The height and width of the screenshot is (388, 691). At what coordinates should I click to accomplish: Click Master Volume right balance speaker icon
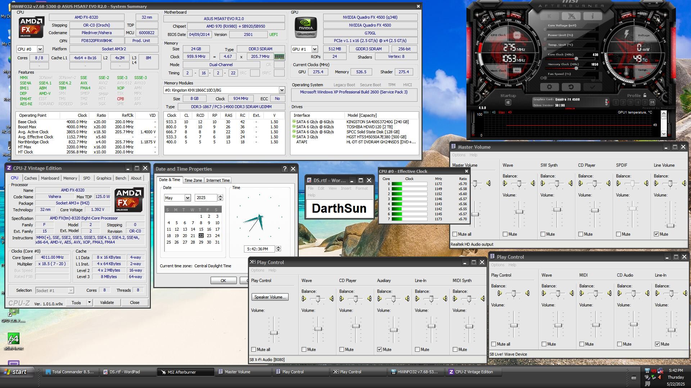(489, 184)
